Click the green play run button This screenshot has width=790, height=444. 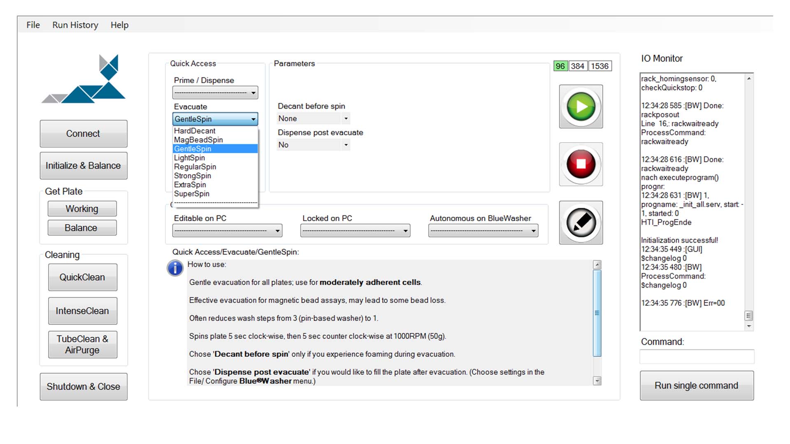[581, 106]
